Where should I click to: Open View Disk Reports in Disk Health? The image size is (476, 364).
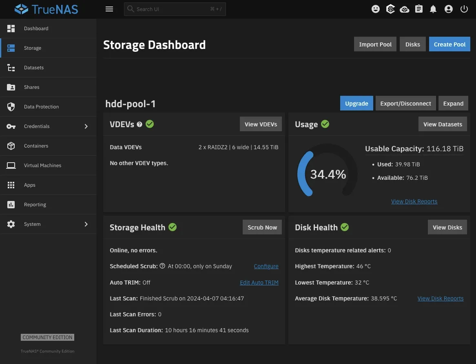point(441,298)
